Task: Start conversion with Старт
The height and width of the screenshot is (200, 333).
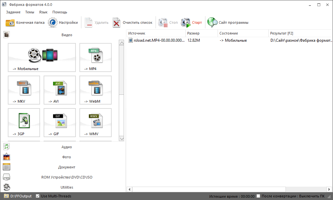Action: coord(191,22)
